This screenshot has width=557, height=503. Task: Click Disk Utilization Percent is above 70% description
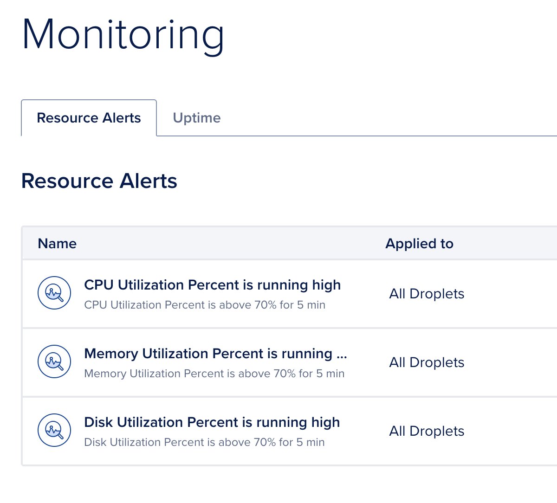pos(204,442)
